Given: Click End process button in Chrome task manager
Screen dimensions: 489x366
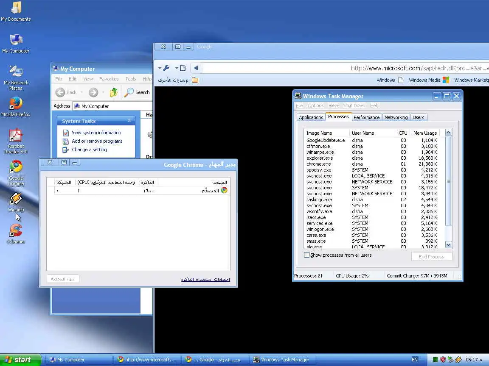Looking at the screenshot, I should (x=63, y=279).
